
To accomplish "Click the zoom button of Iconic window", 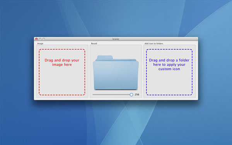I will tap(43, 39).
